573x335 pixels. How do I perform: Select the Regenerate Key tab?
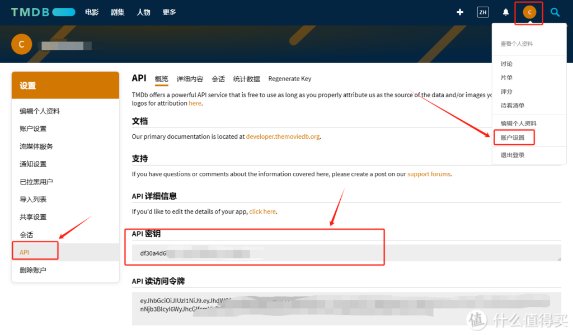click(x=289, y=79)
